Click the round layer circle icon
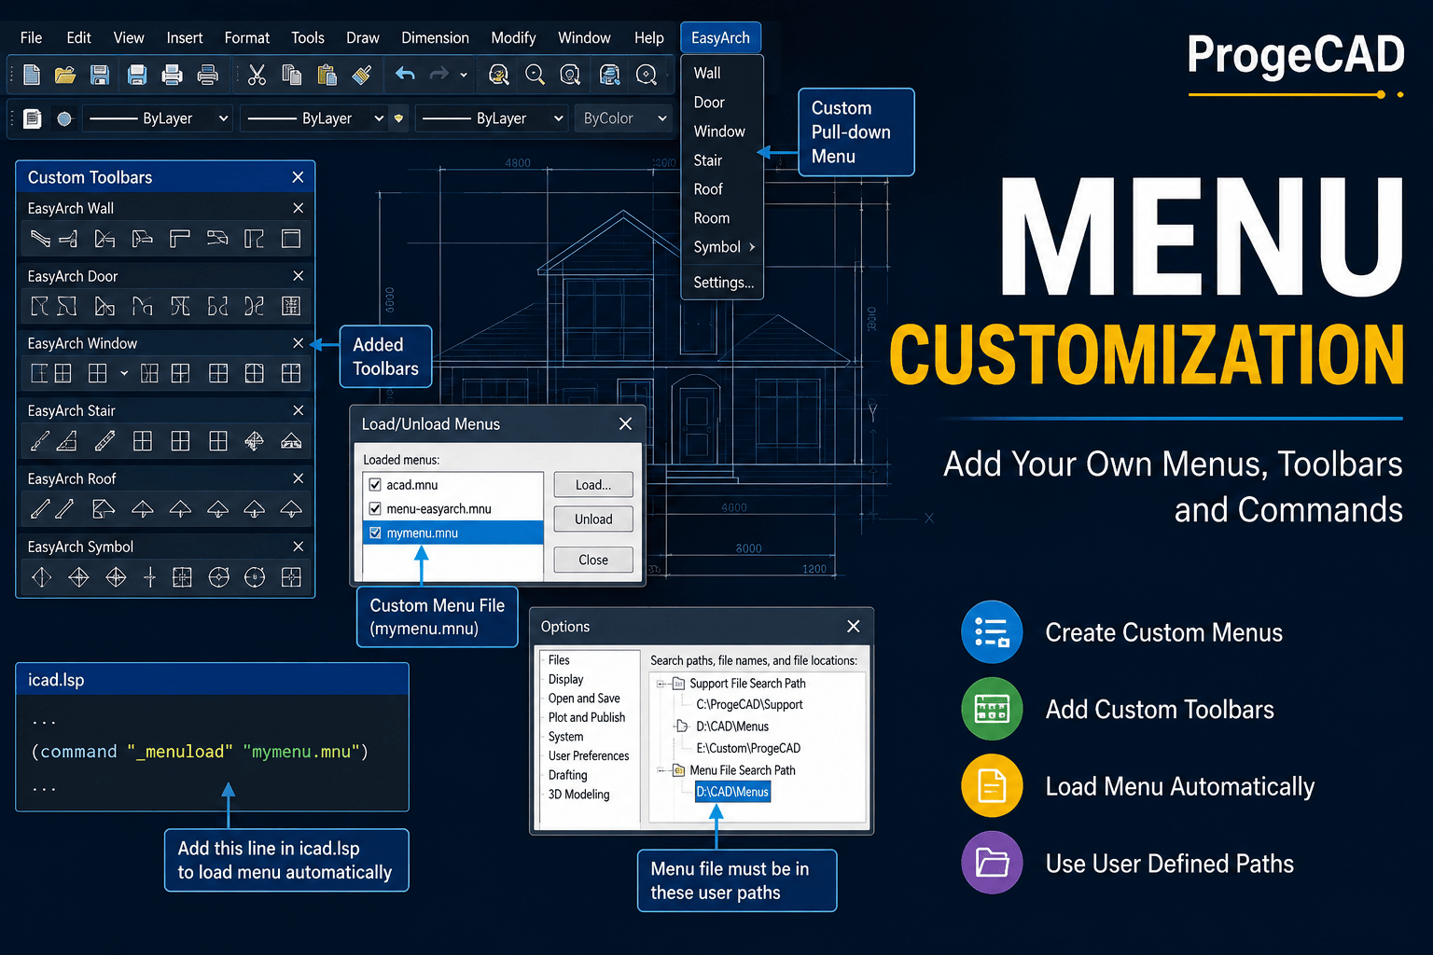 (x=64, y=118)
